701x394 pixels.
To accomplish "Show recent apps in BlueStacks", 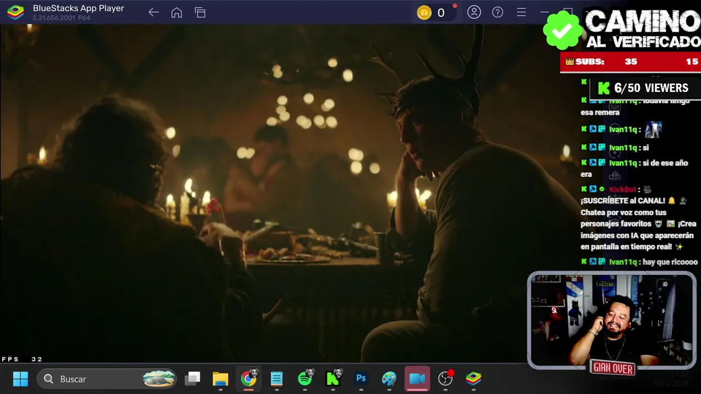I will [x=200, y=13].
